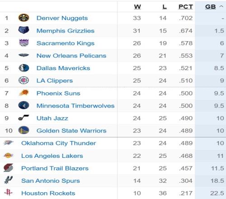Toggle sort direction arrow beside GB
The image size is (226, 199).
coord(221,6)
